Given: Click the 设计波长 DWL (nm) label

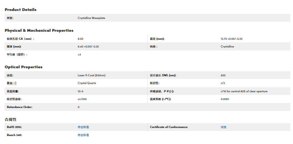Looking at the screenshot, I should 163,75.
